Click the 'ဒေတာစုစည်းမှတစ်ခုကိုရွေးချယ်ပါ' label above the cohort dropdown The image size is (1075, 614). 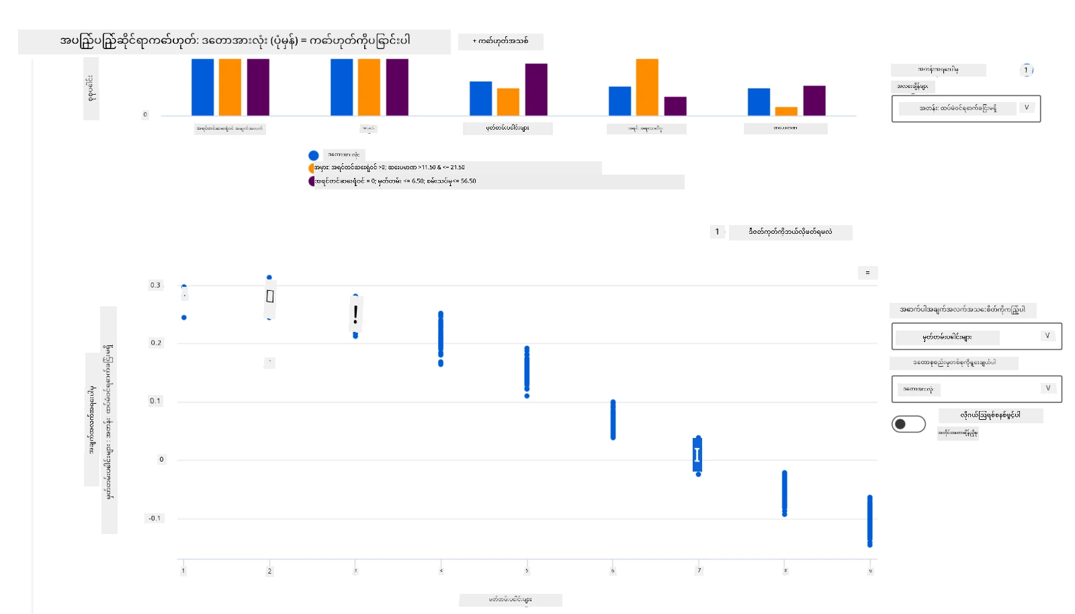954,363
